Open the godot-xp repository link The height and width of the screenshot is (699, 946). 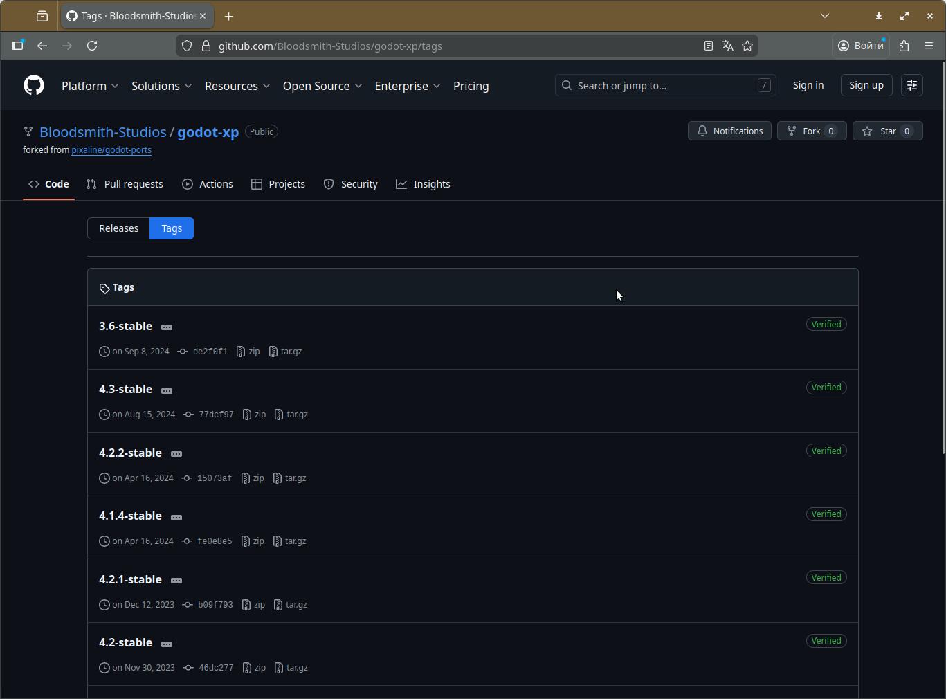(208, 131)
